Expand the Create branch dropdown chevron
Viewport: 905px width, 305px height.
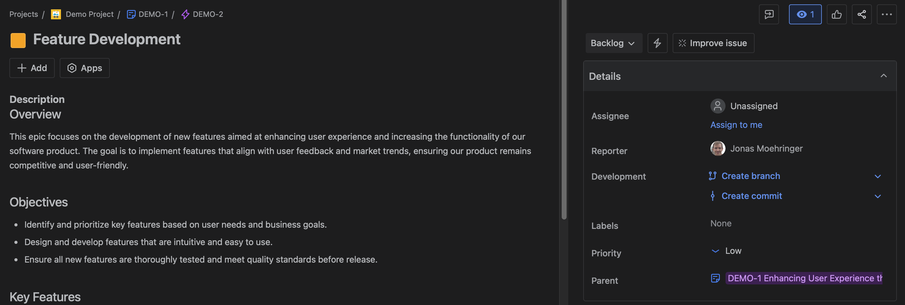(877, 176)
